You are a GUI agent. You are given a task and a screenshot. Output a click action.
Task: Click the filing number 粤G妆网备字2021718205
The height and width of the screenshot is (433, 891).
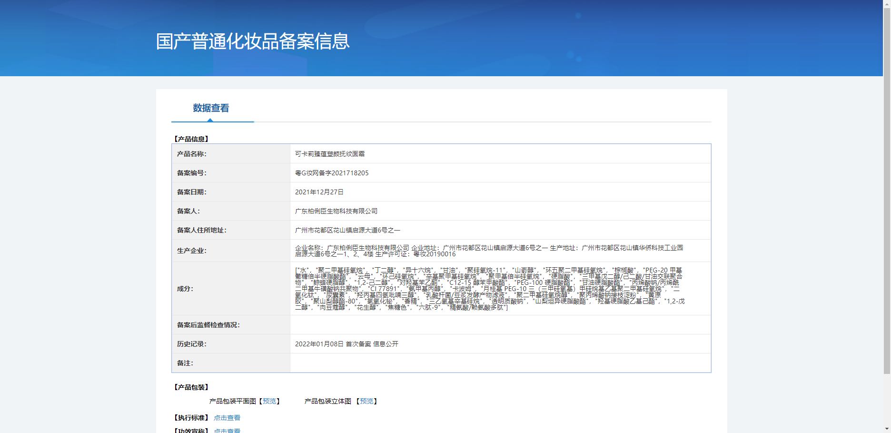(x=332, y=173)
